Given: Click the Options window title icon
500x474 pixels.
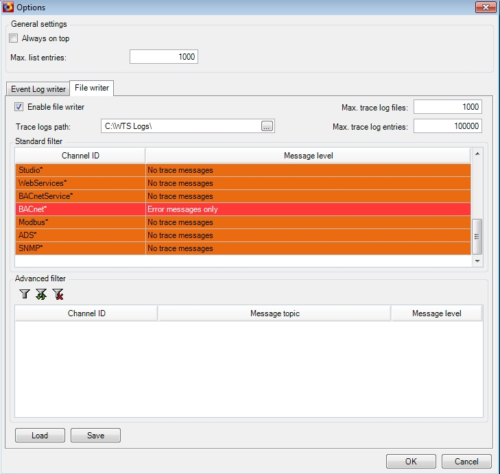Looking at the screenshot, I should tap(8, 8).
